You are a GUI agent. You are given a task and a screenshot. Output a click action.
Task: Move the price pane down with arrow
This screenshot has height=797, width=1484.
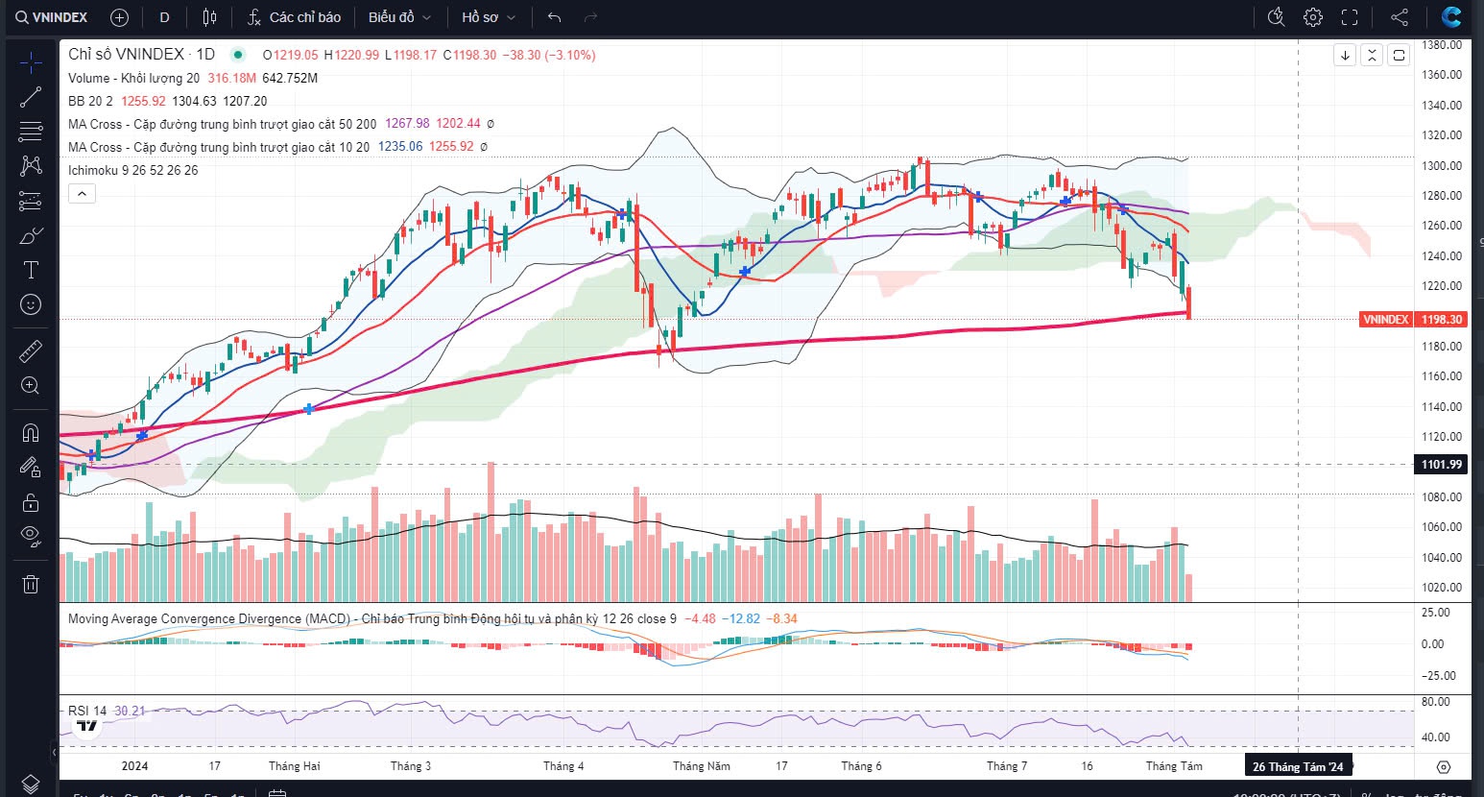tap(1345, 55)
